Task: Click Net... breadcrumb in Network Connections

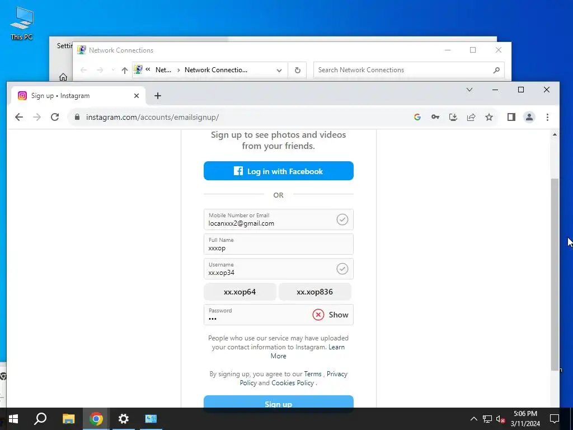Action: coord(163,70)
